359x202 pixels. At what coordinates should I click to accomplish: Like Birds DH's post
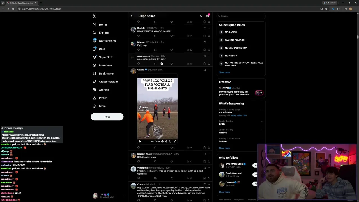[x=172, y=36]
